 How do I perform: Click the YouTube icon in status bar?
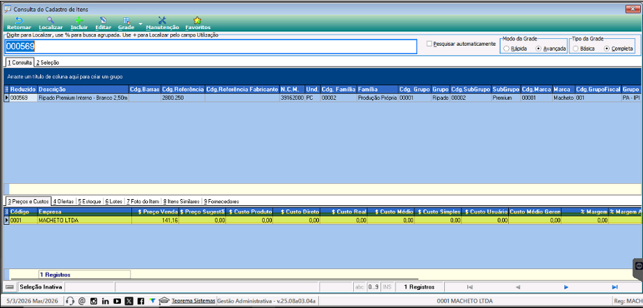(x=117, y=301)
